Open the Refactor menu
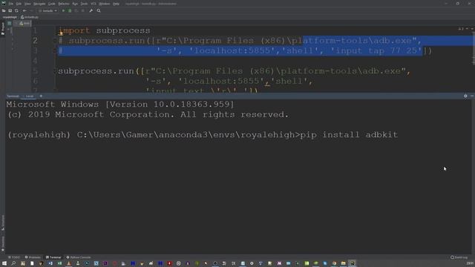 [x=64, y=4]
